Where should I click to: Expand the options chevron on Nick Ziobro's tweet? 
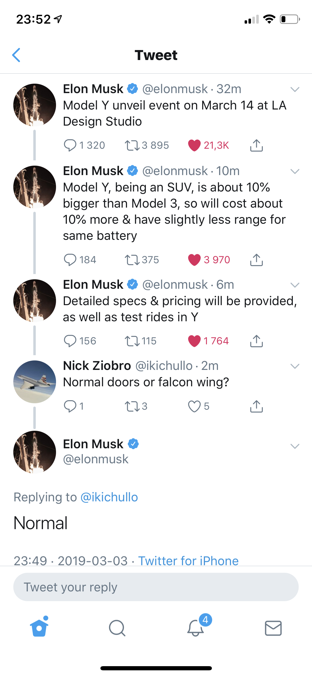[x=295, y=366]
